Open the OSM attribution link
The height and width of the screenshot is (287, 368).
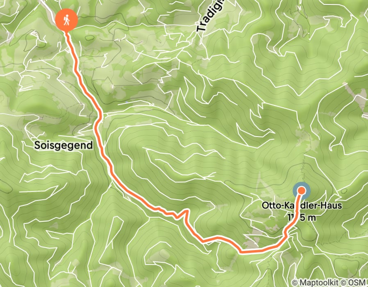pos(357,282)
